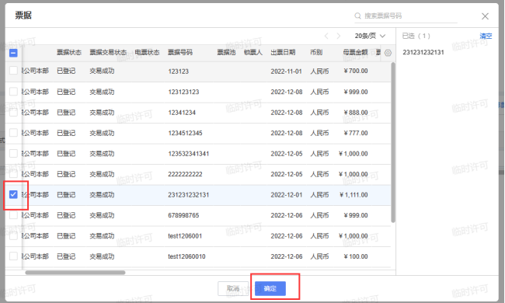
Task: Toggle the select-all header checkbox
Action: click(x=13, y=53)
